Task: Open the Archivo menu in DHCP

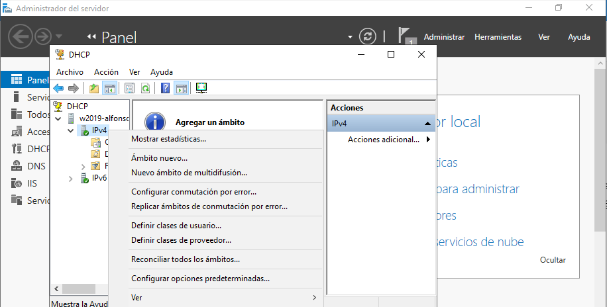Action: (70, 72)
